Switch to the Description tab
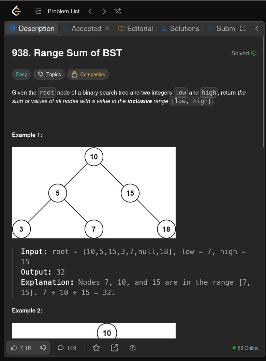Image resolution: width=266 pixels, height=361 pixels. point(32,29)
